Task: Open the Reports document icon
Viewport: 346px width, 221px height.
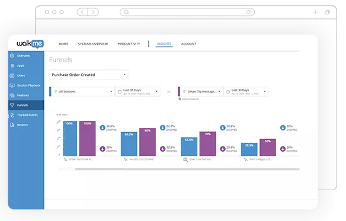Action: coord(12,125)
